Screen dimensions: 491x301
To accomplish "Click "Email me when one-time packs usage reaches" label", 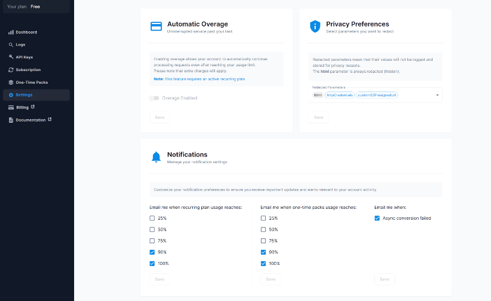I will point(308,208).
